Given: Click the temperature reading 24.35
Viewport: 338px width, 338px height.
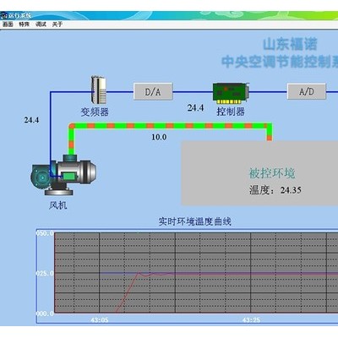Looking at the screenshot, I should tap(291, 190).
